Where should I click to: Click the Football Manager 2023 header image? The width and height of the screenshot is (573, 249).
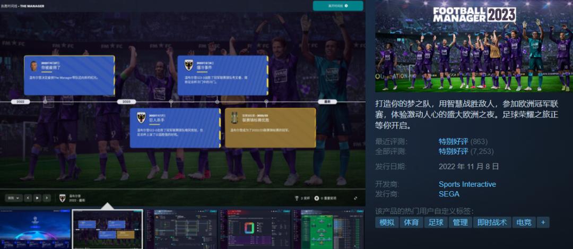(474, 46)
